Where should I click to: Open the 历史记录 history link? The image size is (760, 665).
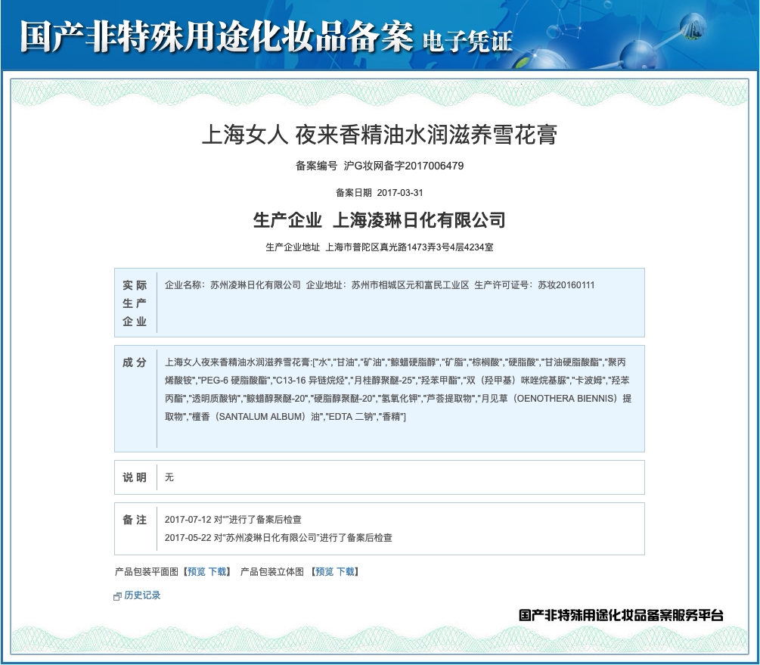(142, 595)
